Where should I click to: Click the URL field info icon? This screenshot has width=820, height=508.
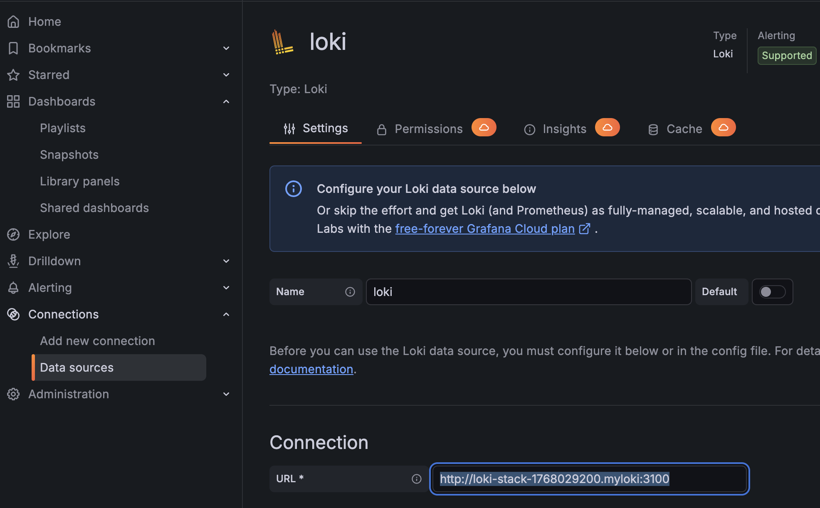(x=416, y=479)
